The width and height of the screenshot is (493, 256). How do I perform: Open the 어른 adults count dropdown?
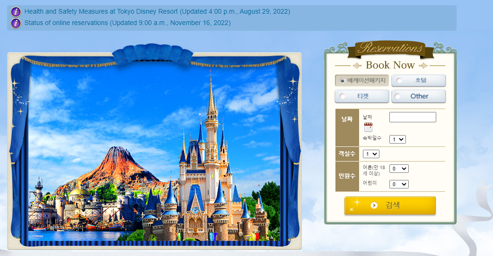point(399,169)
